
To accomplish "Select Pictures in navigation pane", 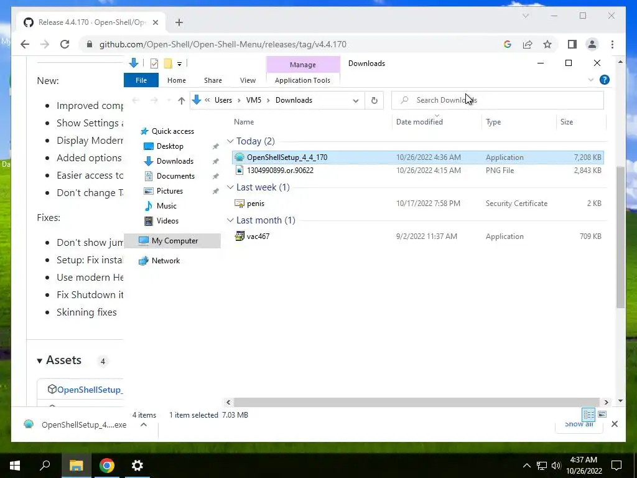I will click(x=169, y=191).
